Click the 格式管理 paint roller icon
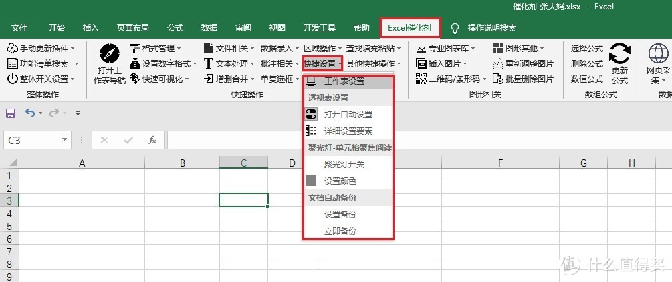Viewport: 672px width, 282px height. 135,48
